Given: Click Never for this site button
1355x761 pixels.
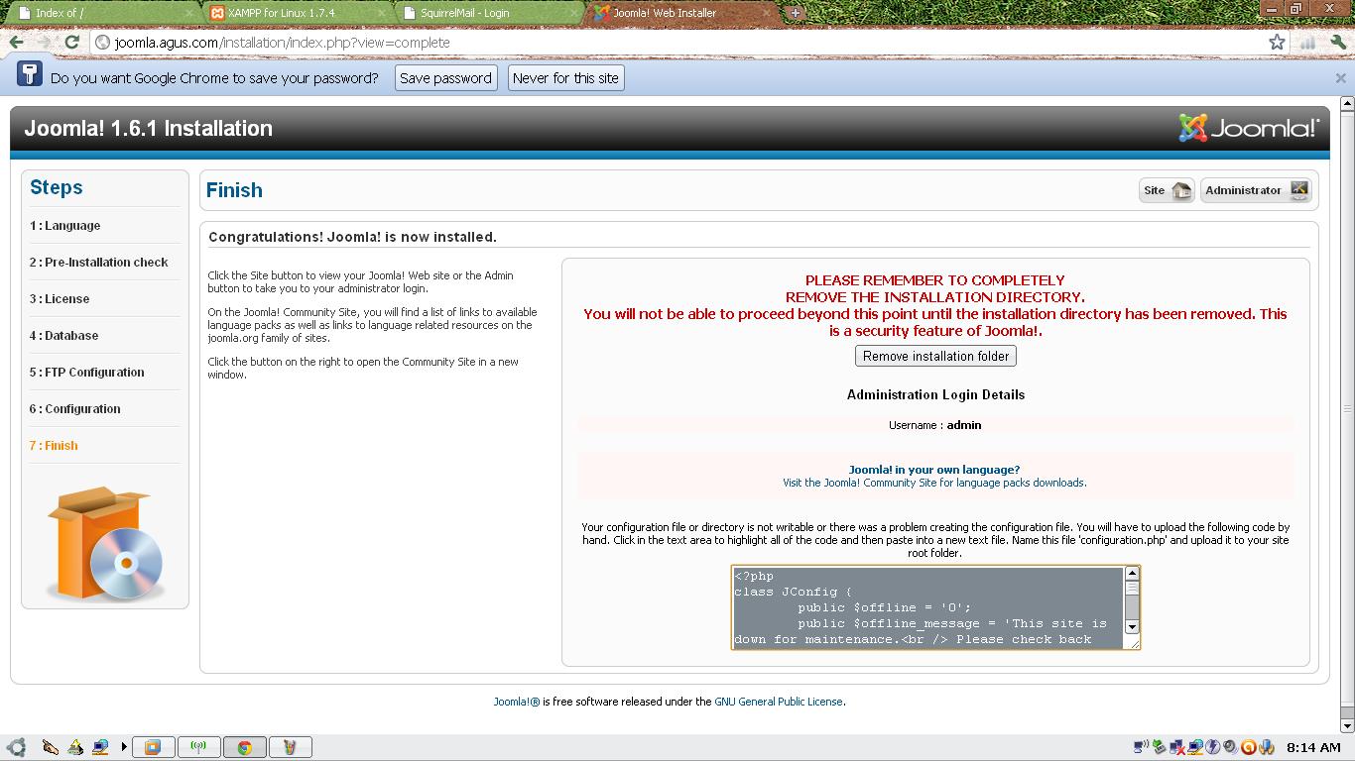Looking at the screenshot, I should tap(565, 78).
